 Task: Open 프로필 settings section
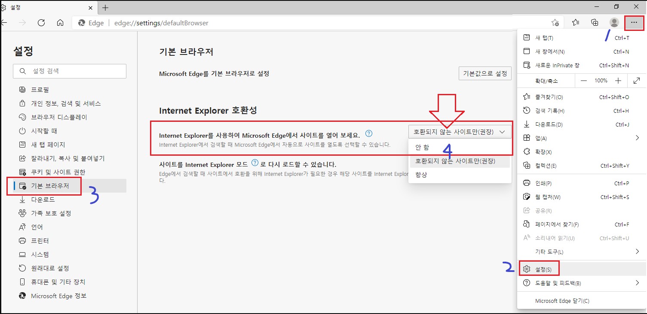[x=70, y=90]
